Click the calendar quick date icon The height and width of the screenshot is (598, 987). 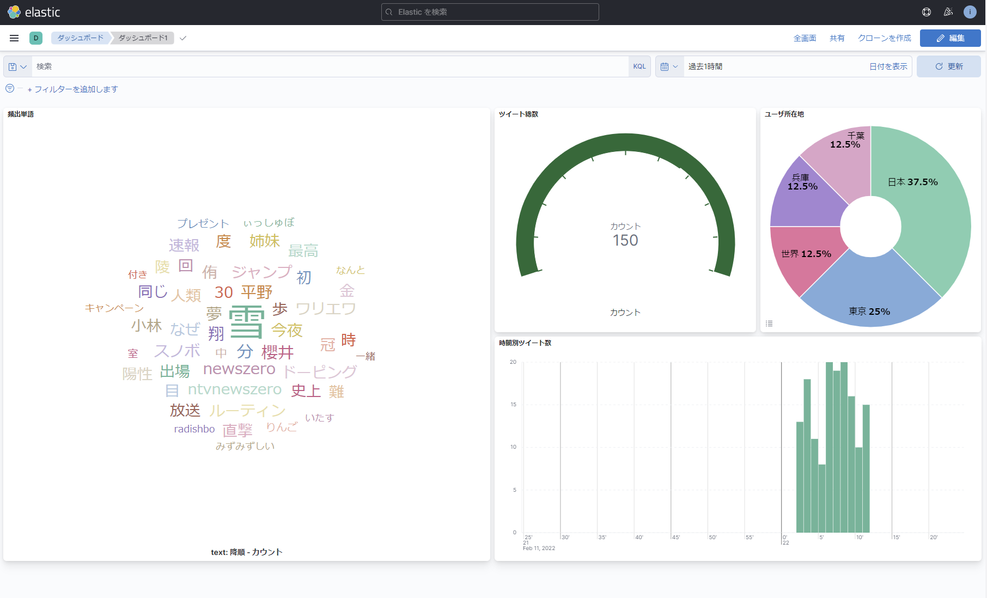tap(669, 66)
